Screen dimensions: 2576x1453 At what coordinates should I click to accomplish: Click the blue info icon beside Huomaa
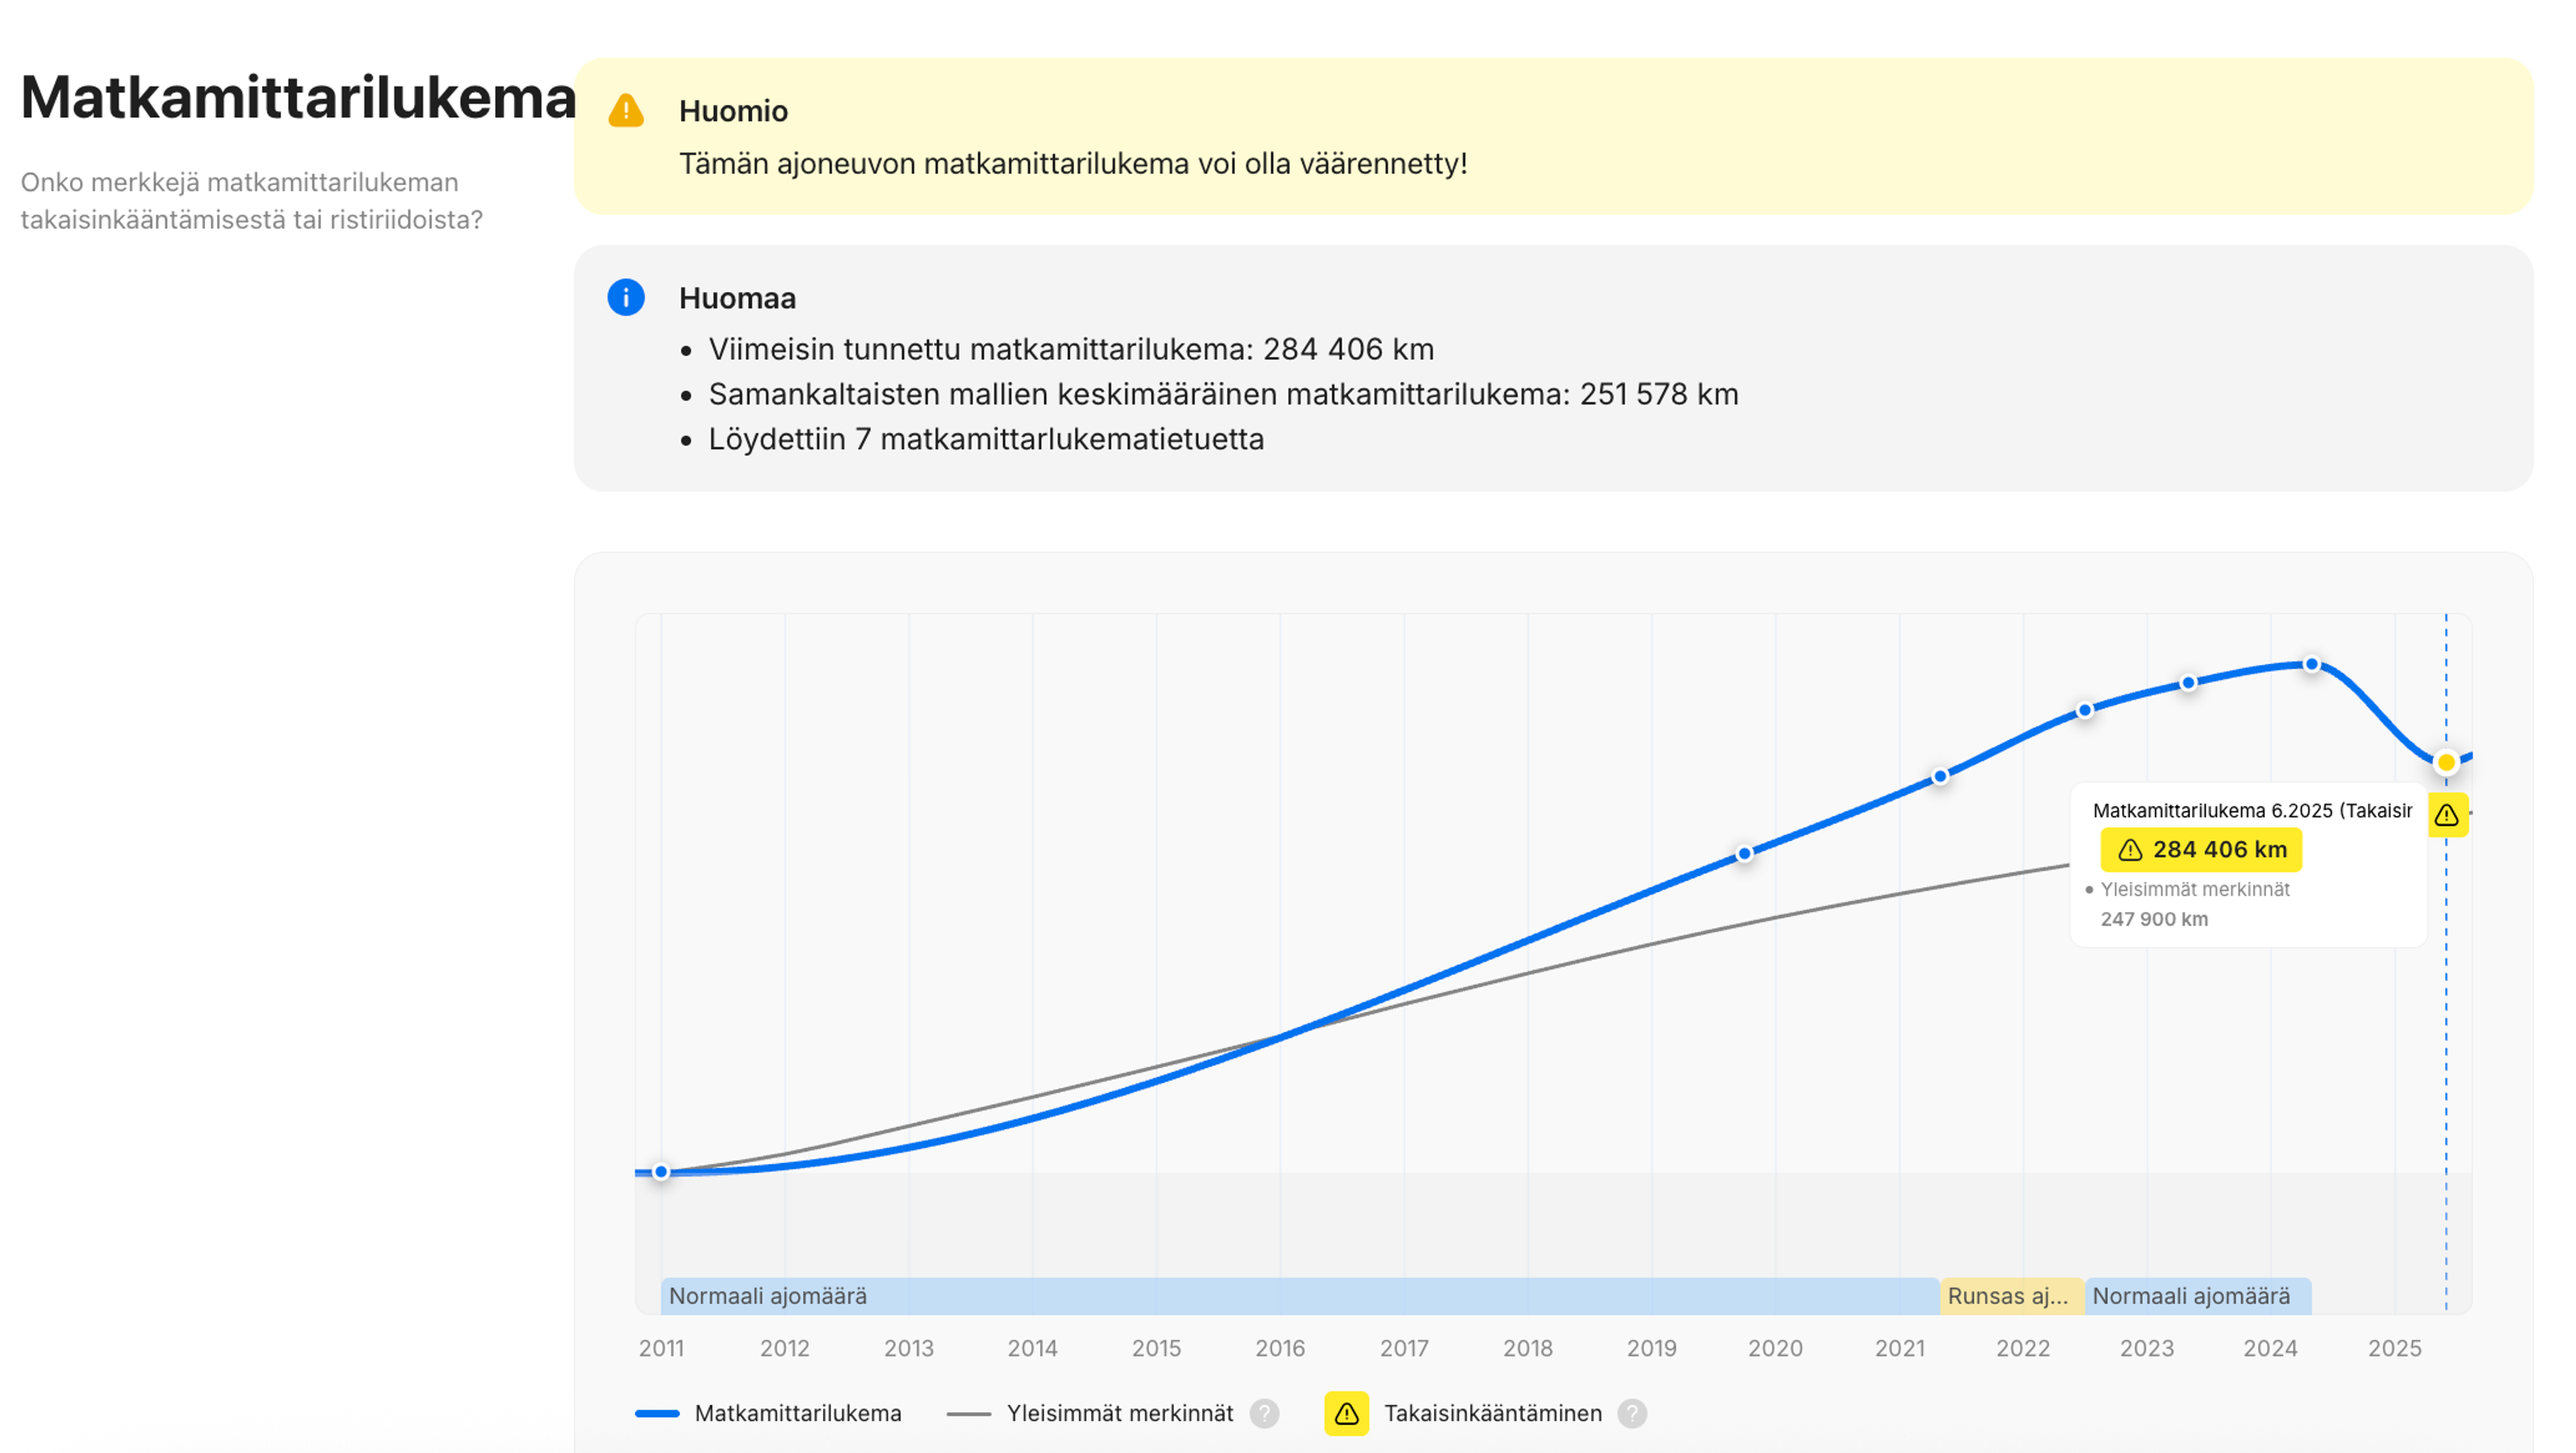click(x=626, y=297)
